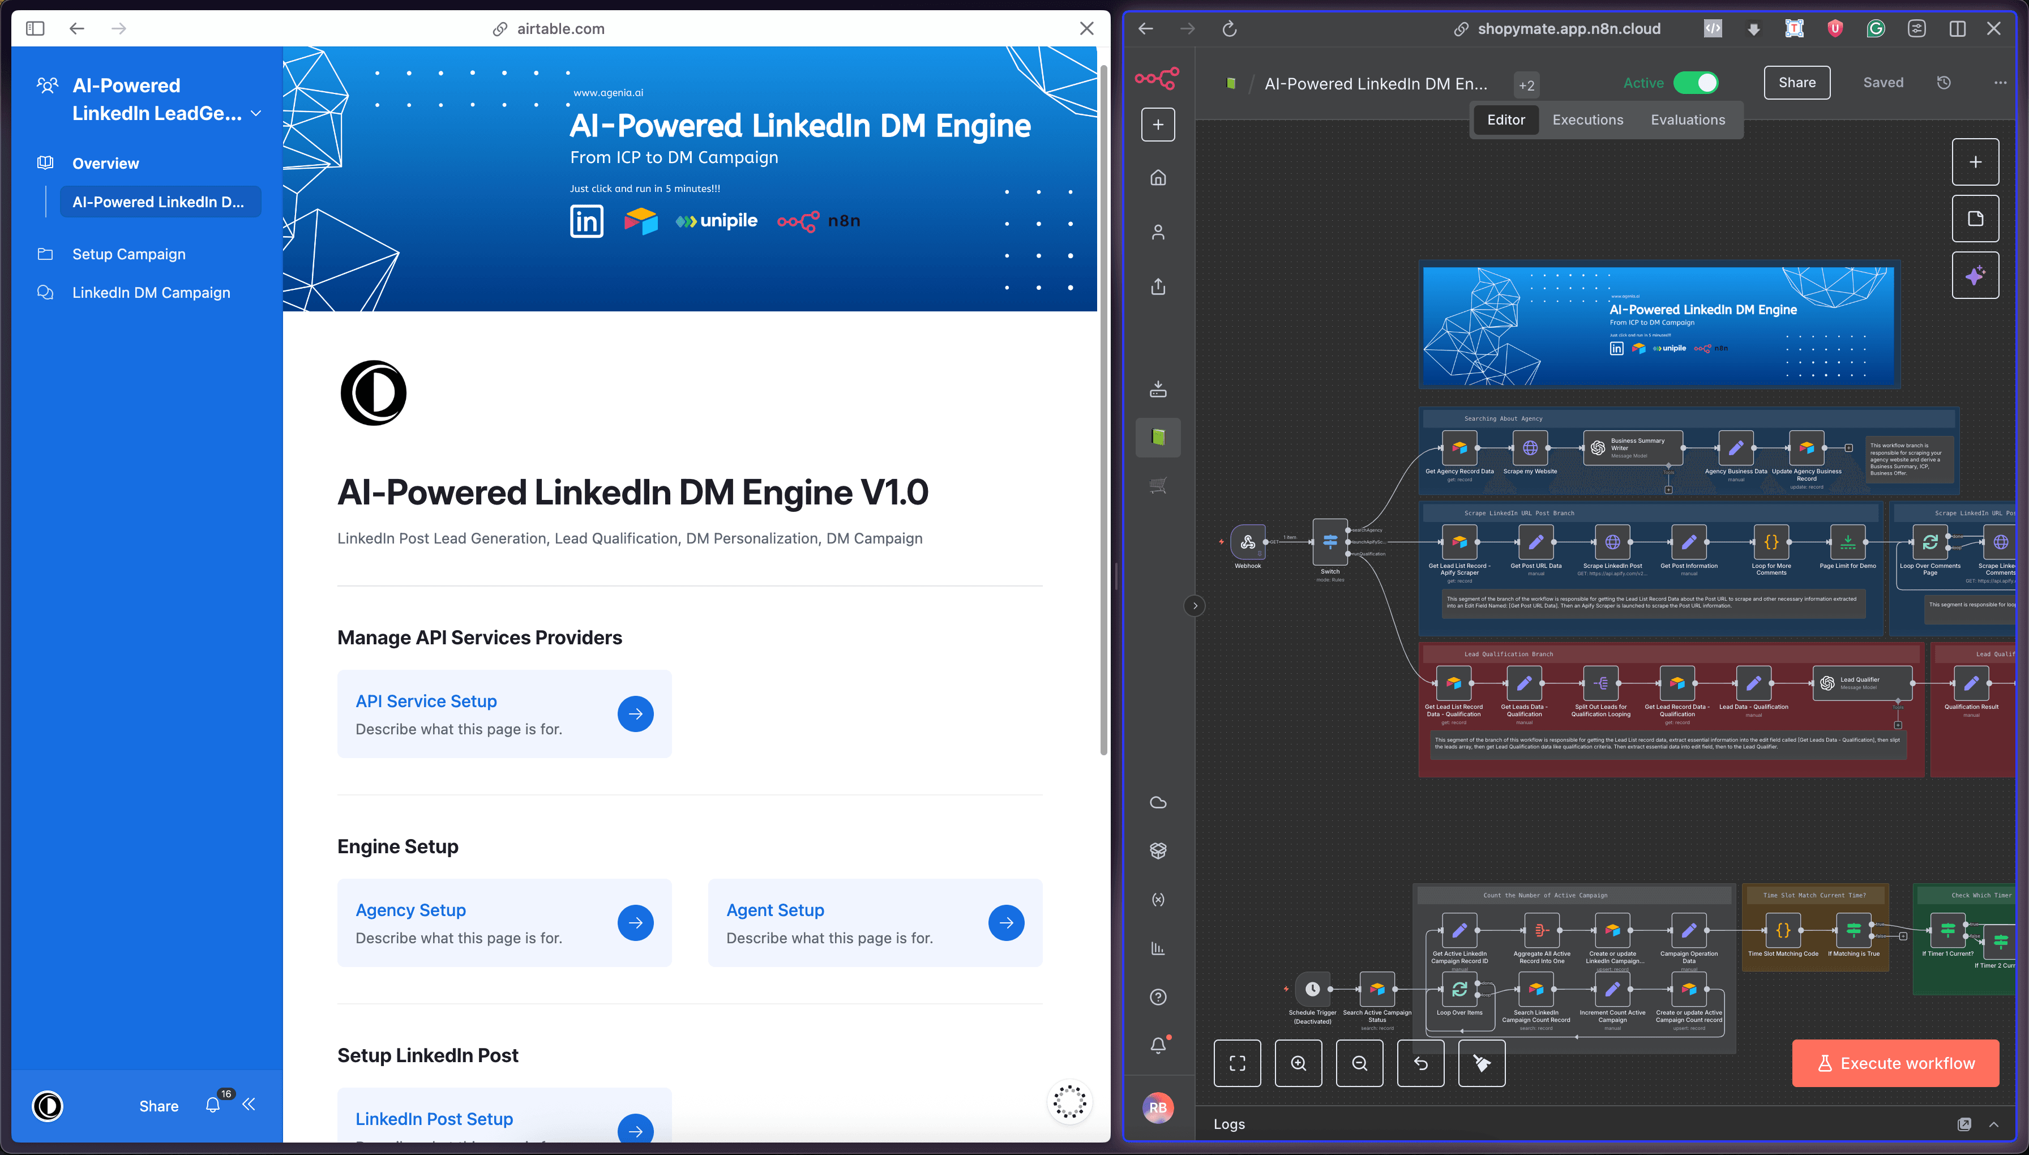Switch to the Executions tab
Viewport: 2029px width, 1155px height.
pyautogui.click(x=1587, y=120)
